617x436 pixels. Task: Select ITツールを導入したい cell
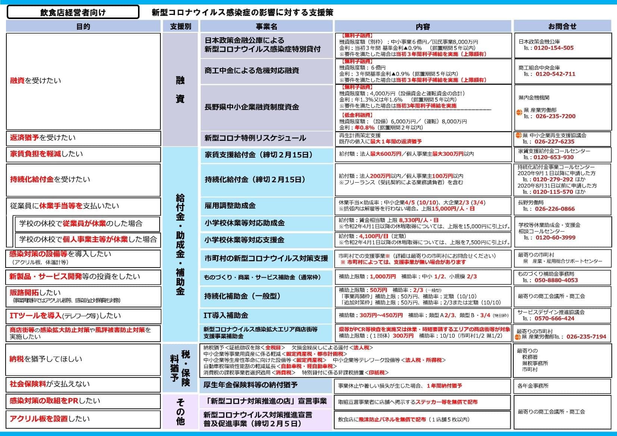83,316
